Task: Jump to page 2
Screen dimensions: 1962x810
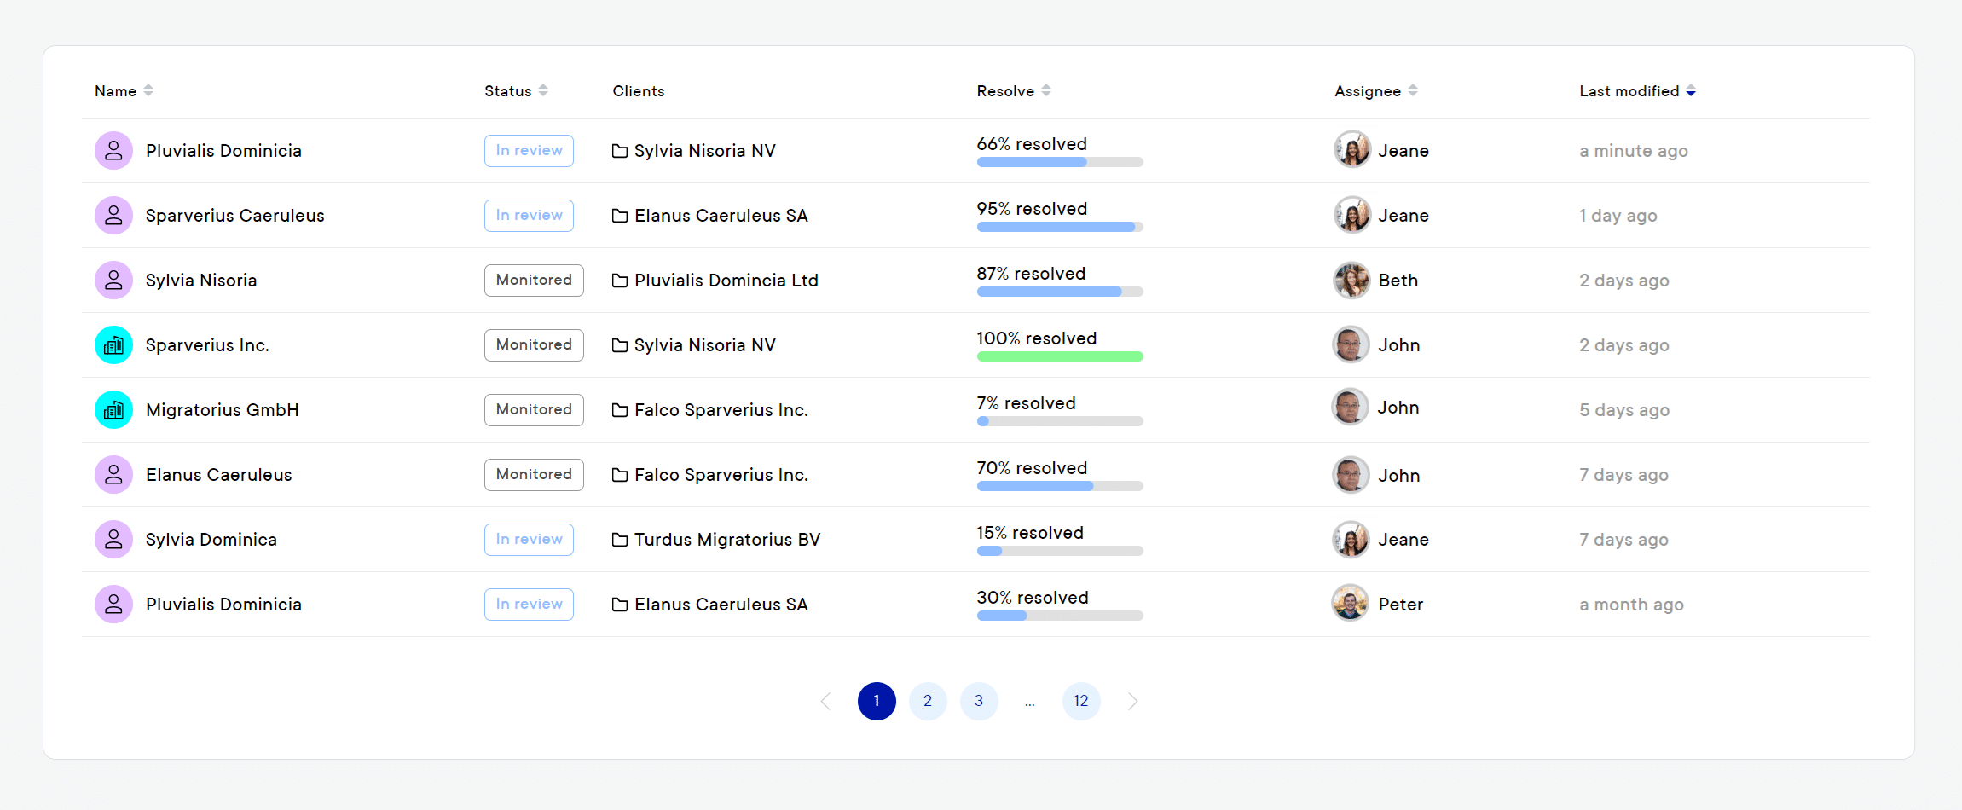Action: click(x=928, y=702)
